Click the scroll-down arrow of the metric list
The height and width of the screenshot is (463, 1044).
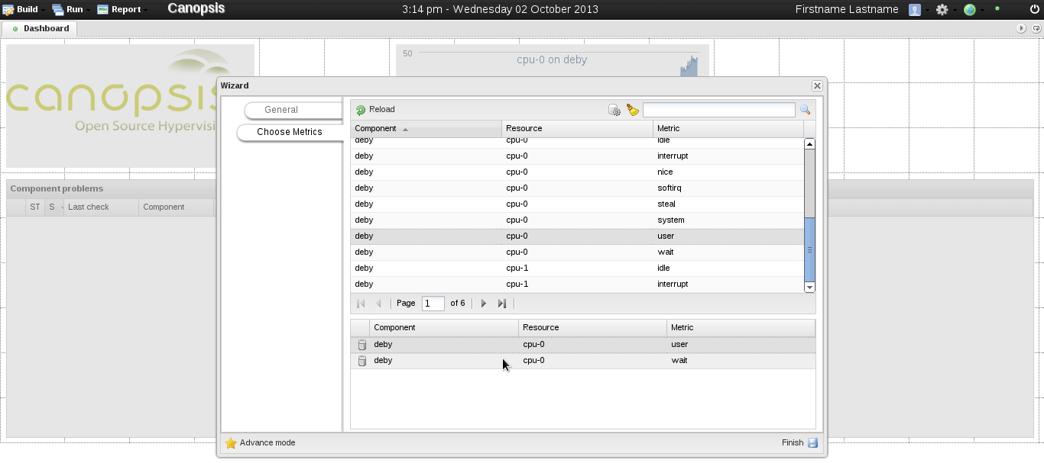coord(809,287)
